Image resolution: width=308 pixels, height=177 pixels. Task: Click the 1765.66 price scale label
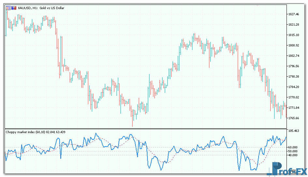293,118
